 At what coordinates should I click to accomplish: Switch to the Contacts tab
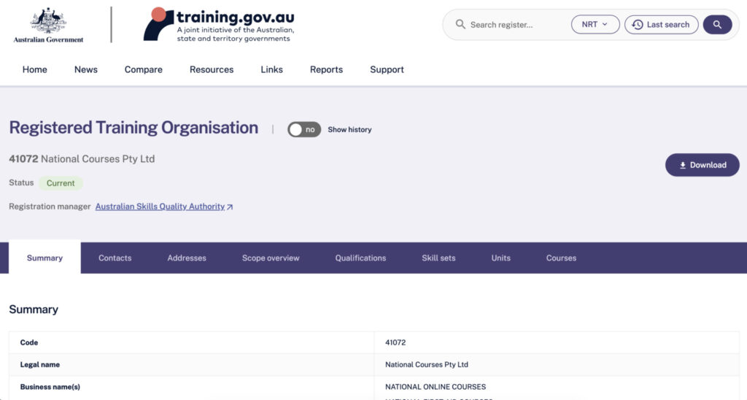click(x=115, y=258)
